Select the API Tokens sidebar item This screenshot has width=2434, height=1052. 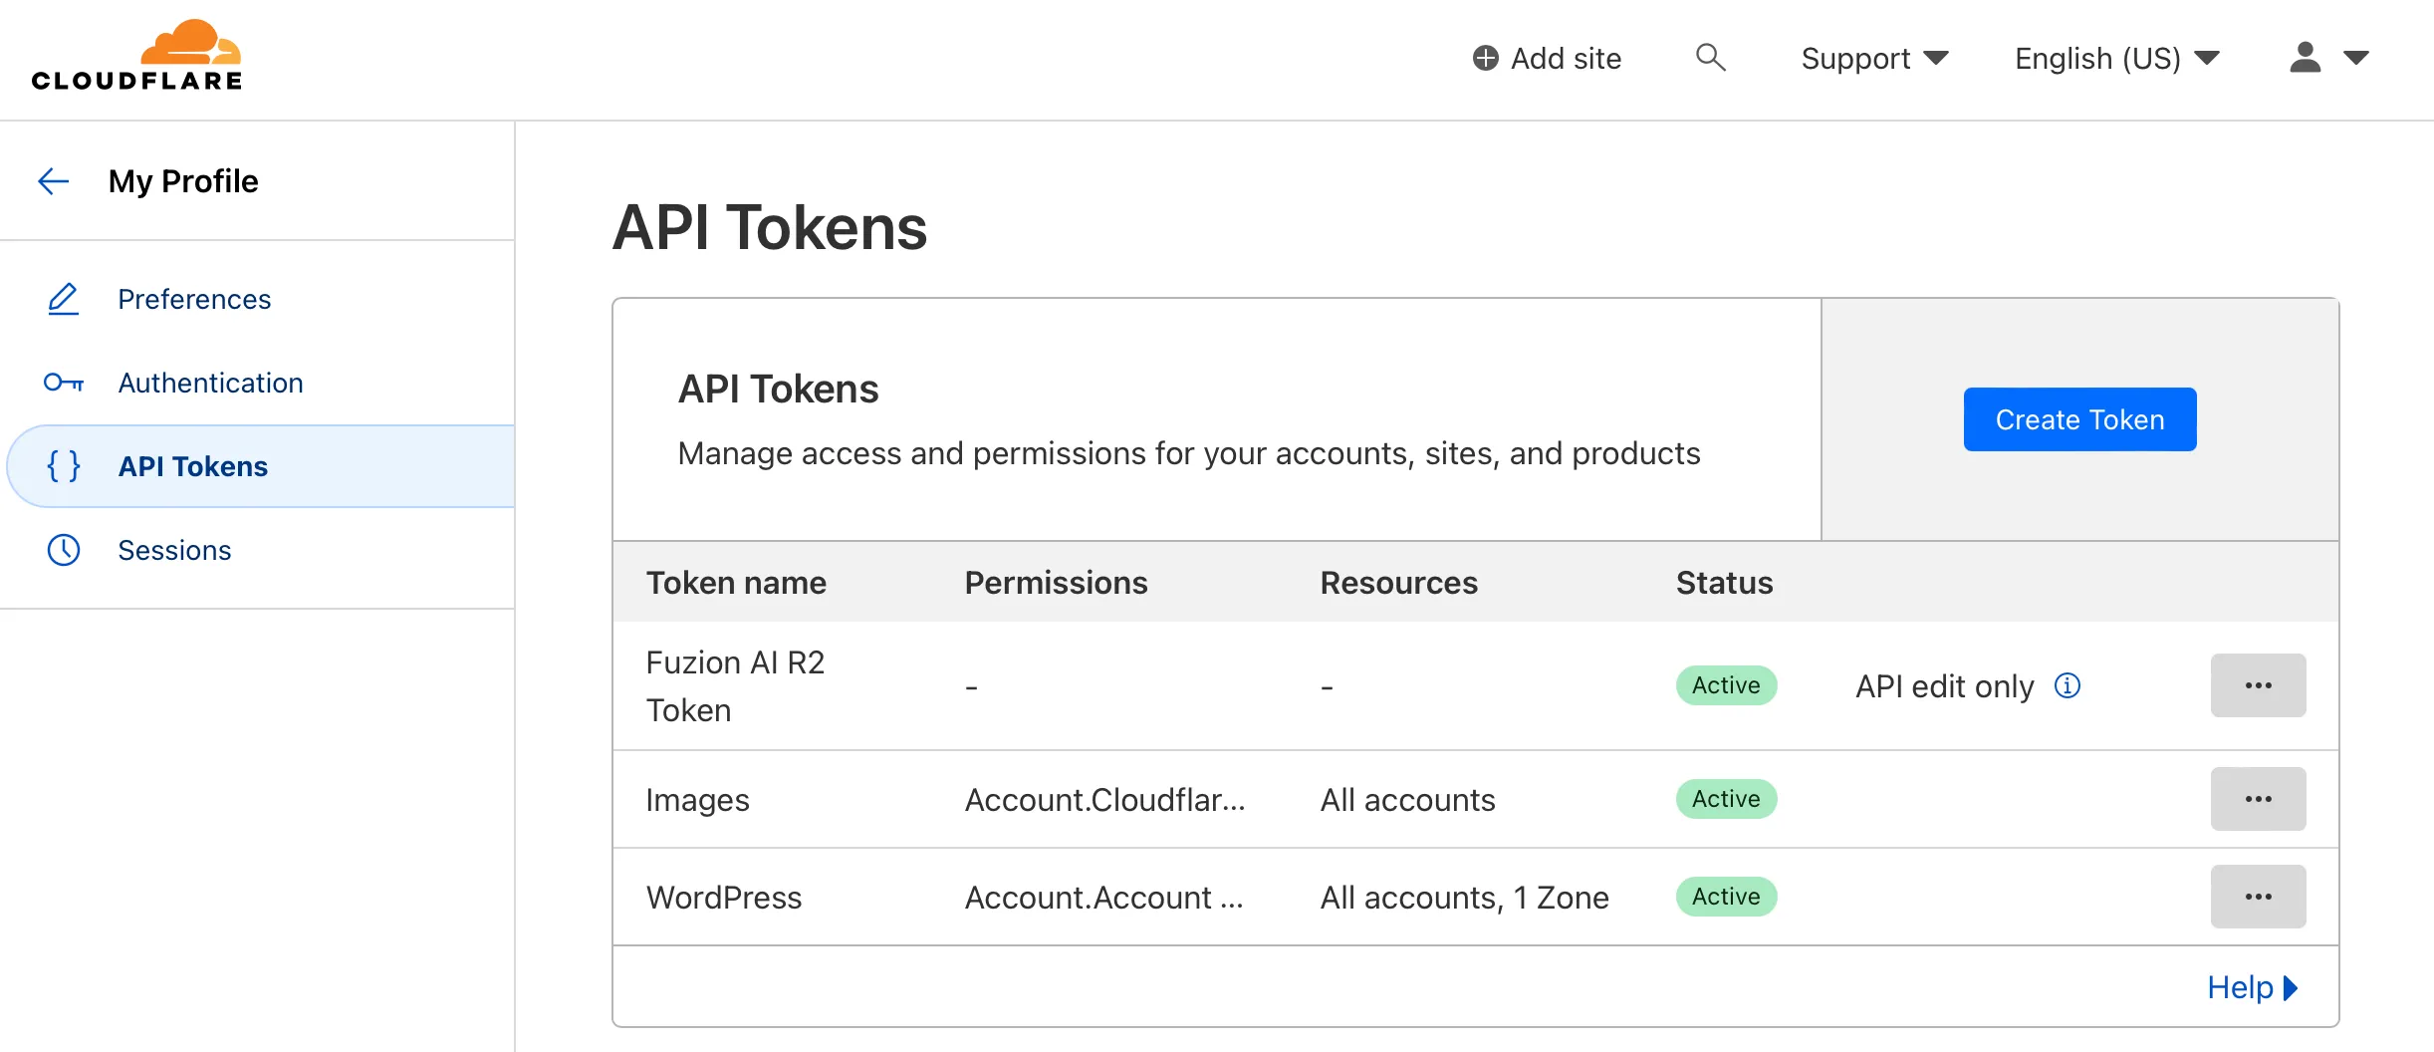(x=192, y=465)
